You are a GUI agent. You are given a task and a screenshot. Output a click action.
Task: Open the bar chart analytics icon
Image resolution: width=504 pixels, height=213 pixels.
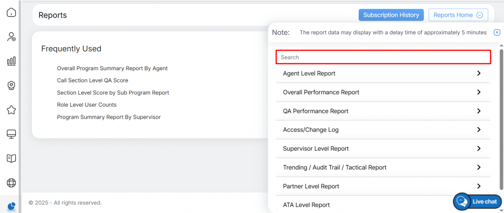point(11,61)
